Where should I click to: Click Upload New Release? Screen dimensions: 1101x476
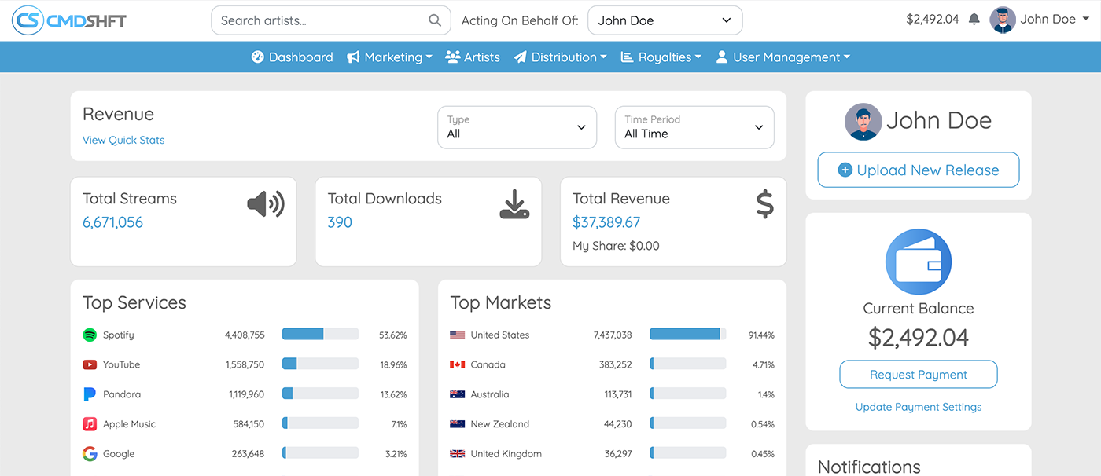[918, 170]
